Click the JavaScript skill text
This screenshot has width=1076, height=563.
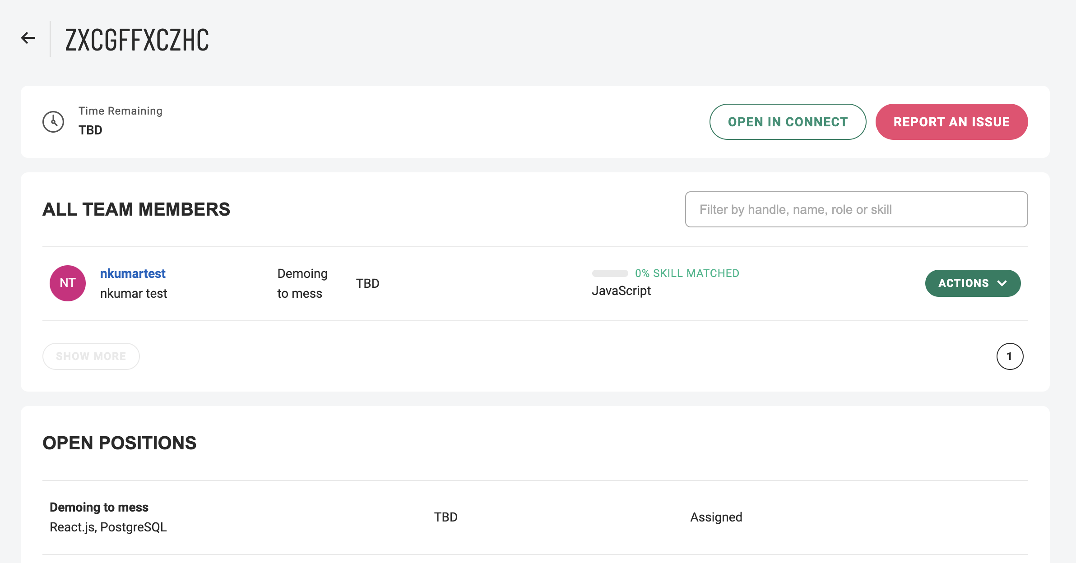pos(621,291)
